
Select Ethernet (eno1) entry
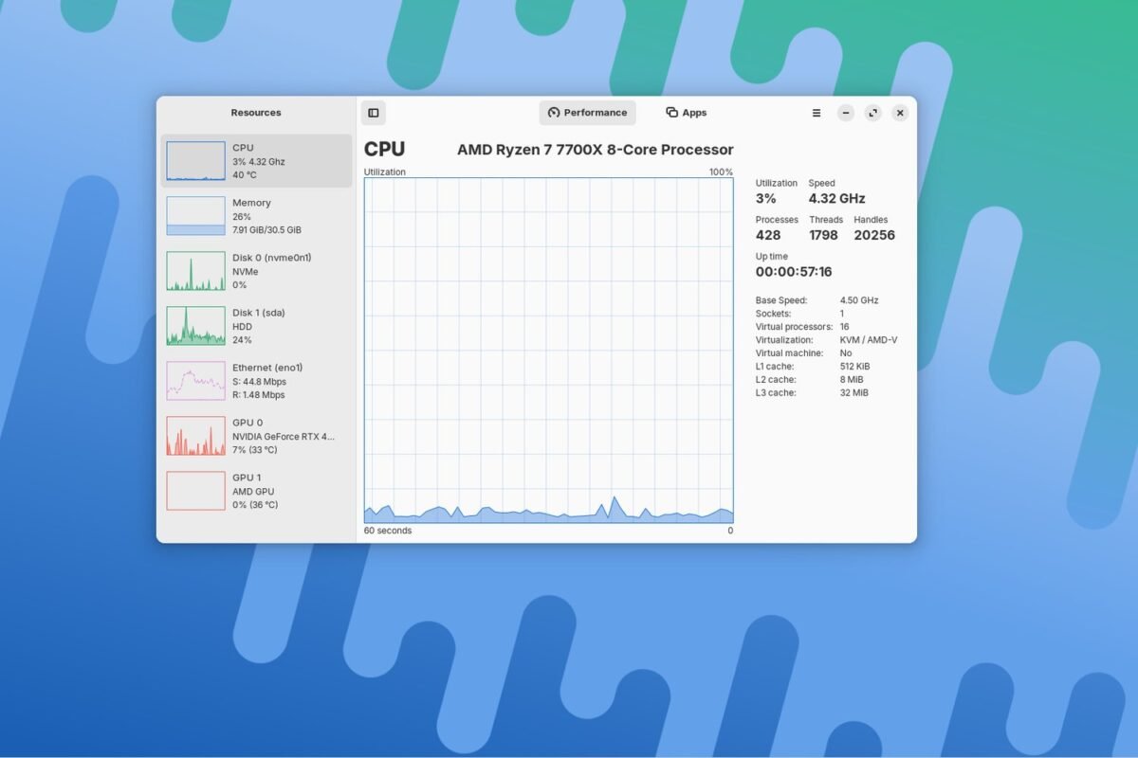pos(256,381)
